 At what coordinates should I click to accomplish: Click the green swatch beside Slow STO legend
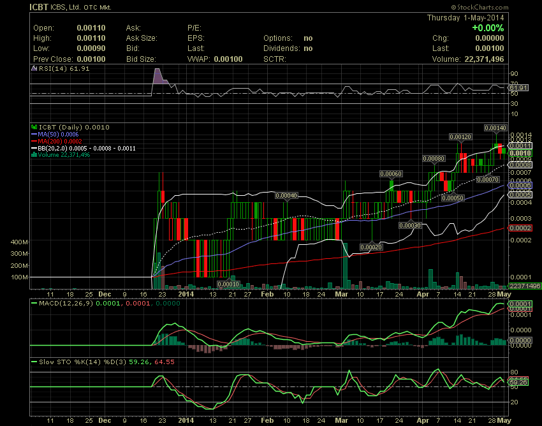(x=34, y=362)
